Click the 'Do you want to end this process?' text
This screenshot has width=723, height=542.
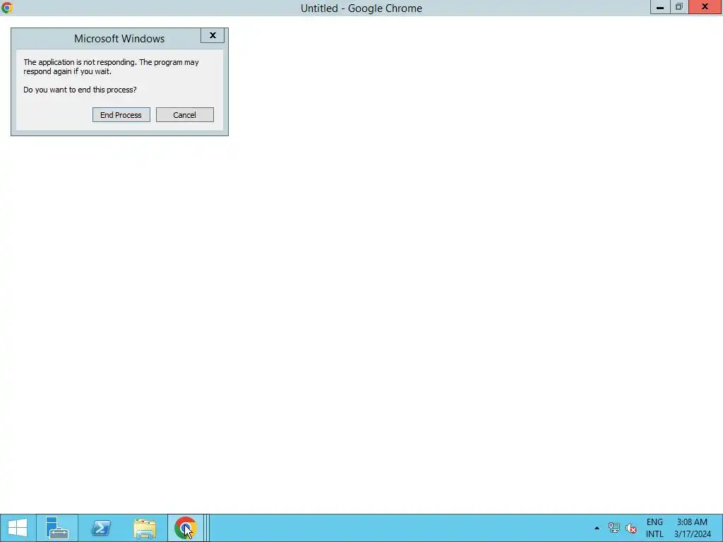pyautogui.click(x=80, y=90)
